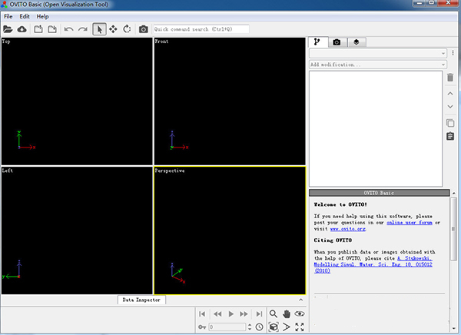Open the pipeline selector dropdown
The width and height of the screenshot is (461, 335).
pos(378,53)
